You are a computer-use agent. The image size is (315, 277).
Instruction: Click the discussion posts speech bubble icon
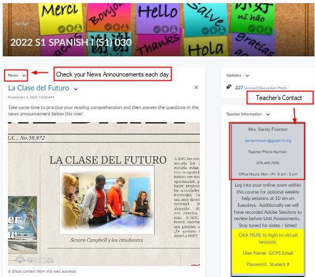coord(229,87)
